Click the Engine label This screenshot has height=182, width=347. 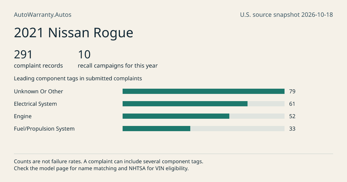[x=23, y=116]
